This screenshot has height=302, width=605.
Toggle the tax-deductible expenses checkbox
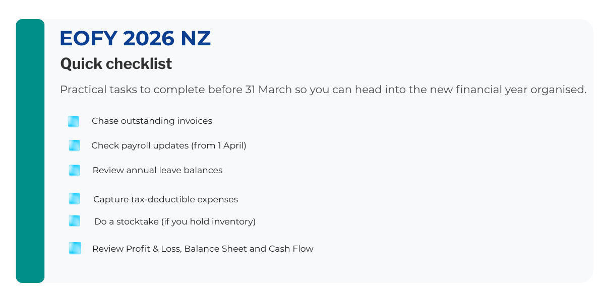(75, 199)
